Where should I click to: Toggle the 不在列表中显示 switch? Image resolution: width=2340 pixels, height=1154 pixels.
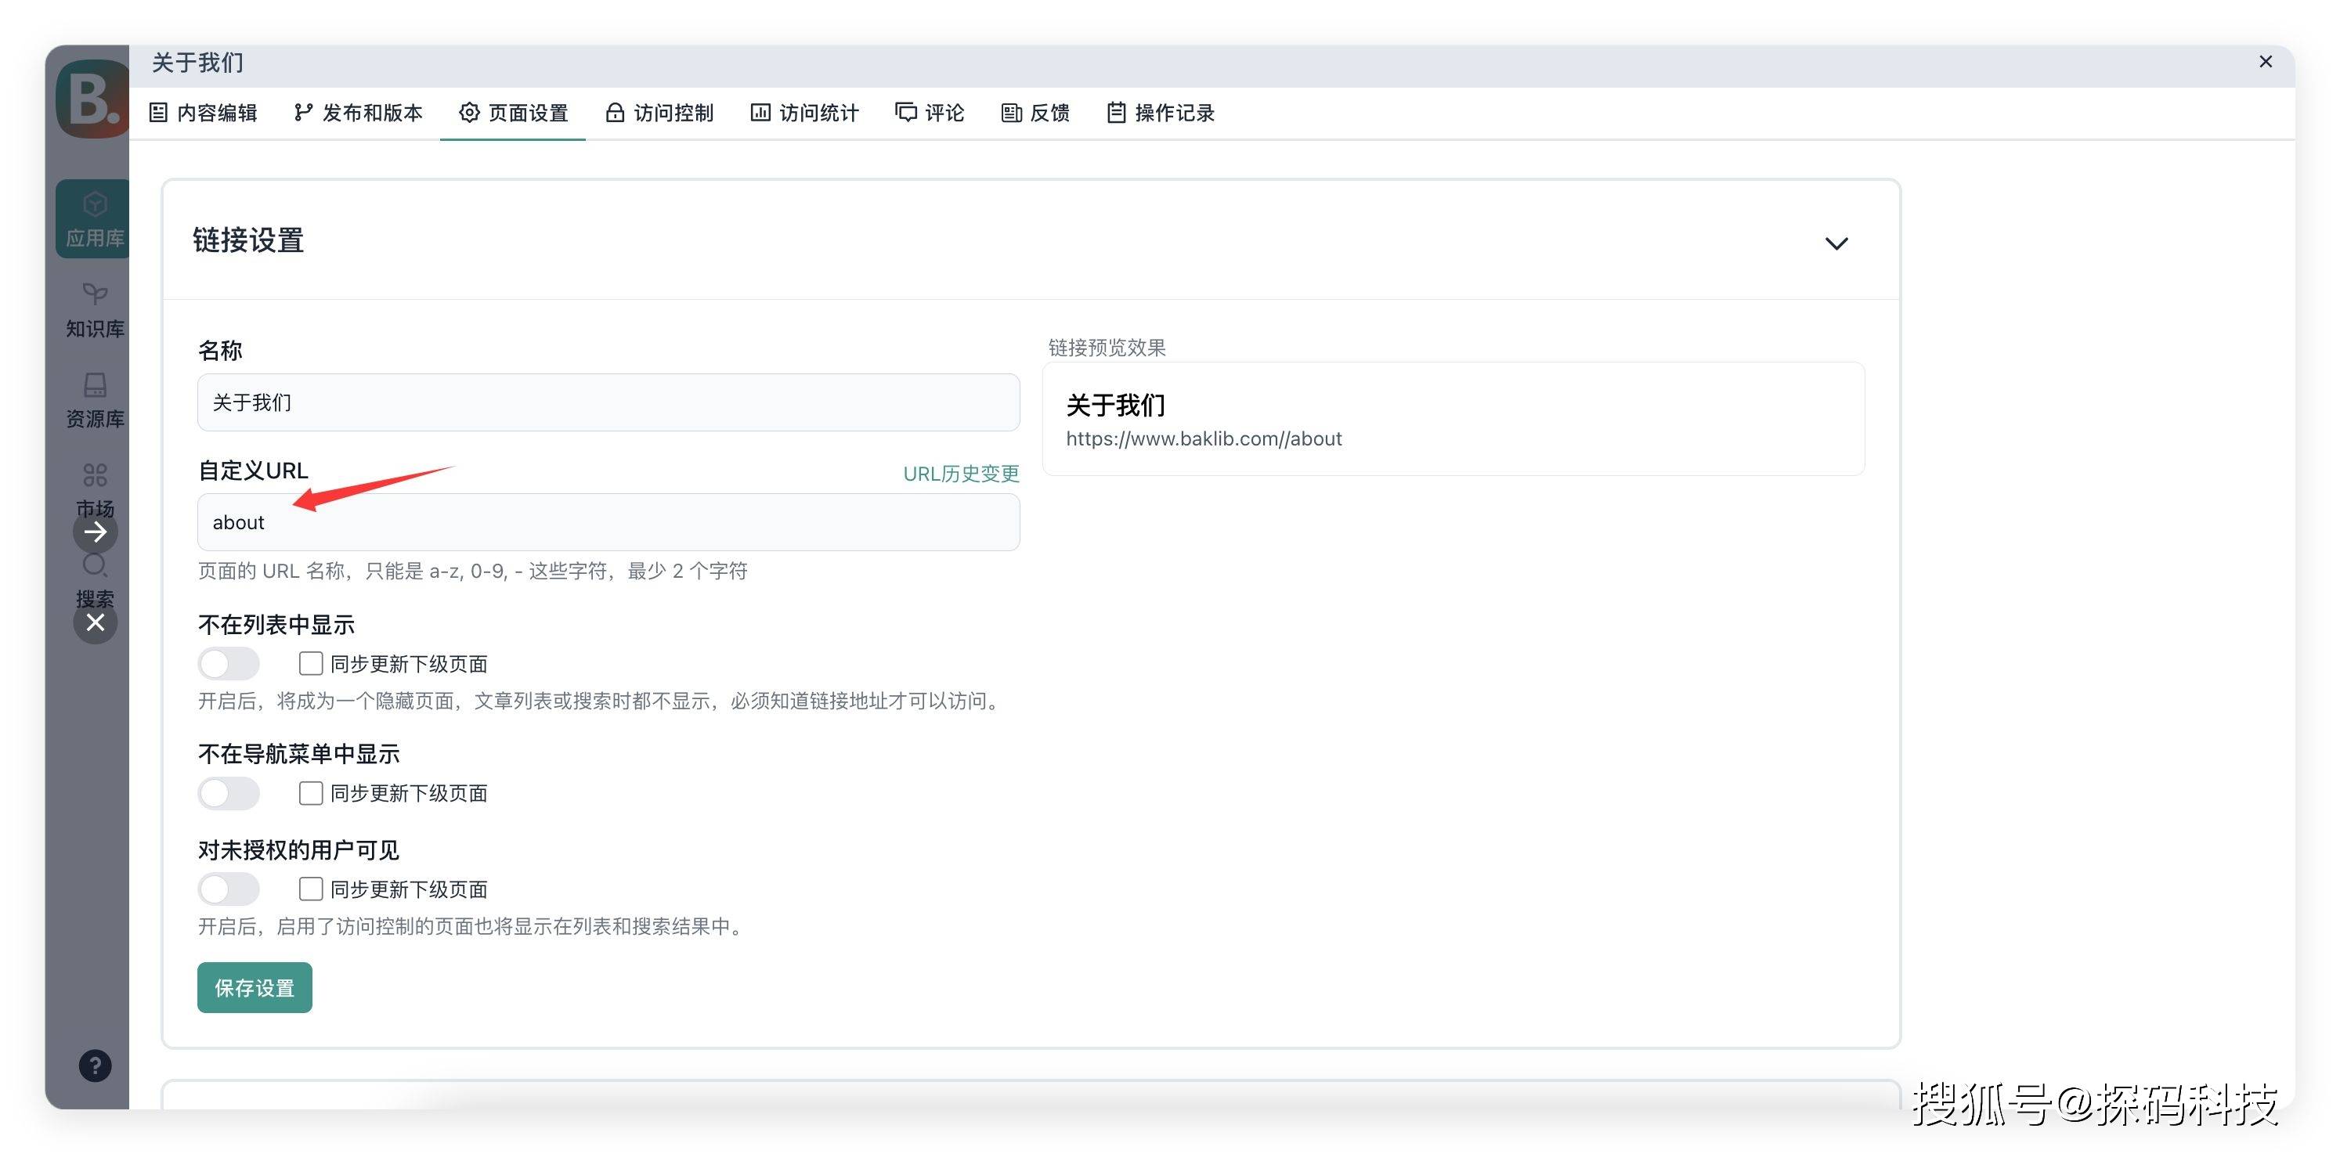[x=229, y=664]
